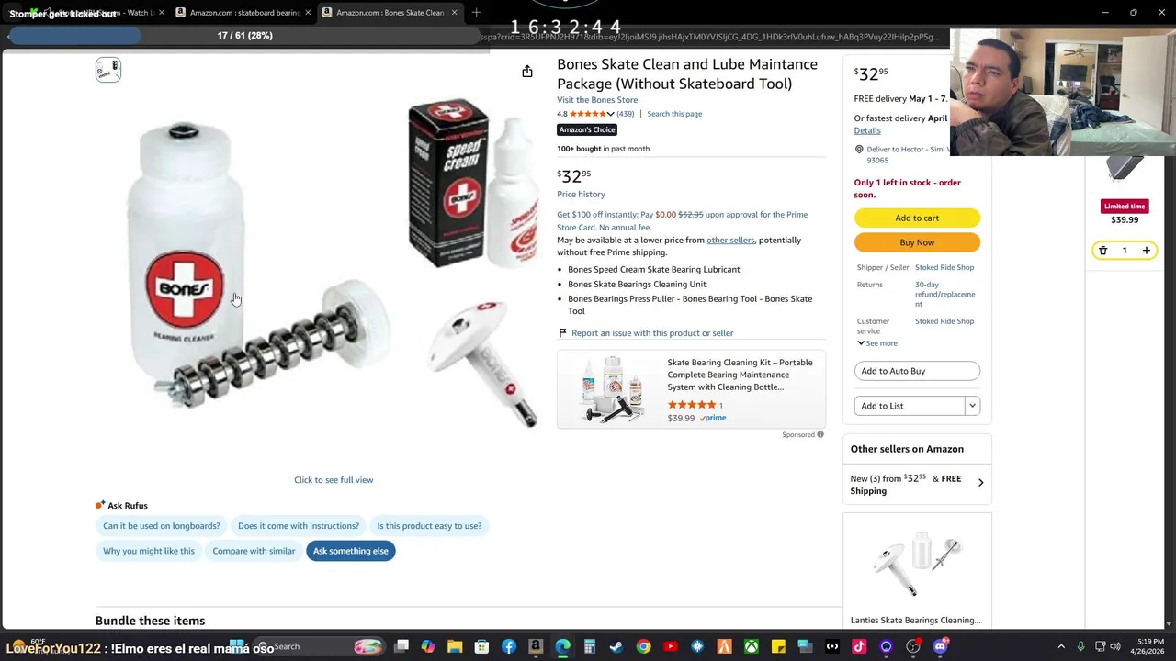The image size is (1176, 661).
Task: Open the star rating dropdown arrow
Action: point(610,114)
